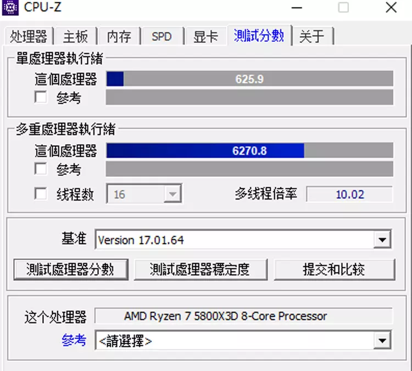
Task: Click the empty multi thread reference bar
Action: tap(249, 169)
